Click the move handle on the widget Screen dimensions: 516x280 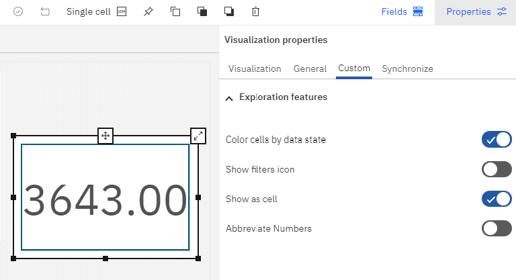[105, 136]
